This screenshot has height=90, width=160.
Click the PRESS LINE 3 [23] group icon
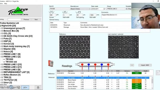[2, 64]
